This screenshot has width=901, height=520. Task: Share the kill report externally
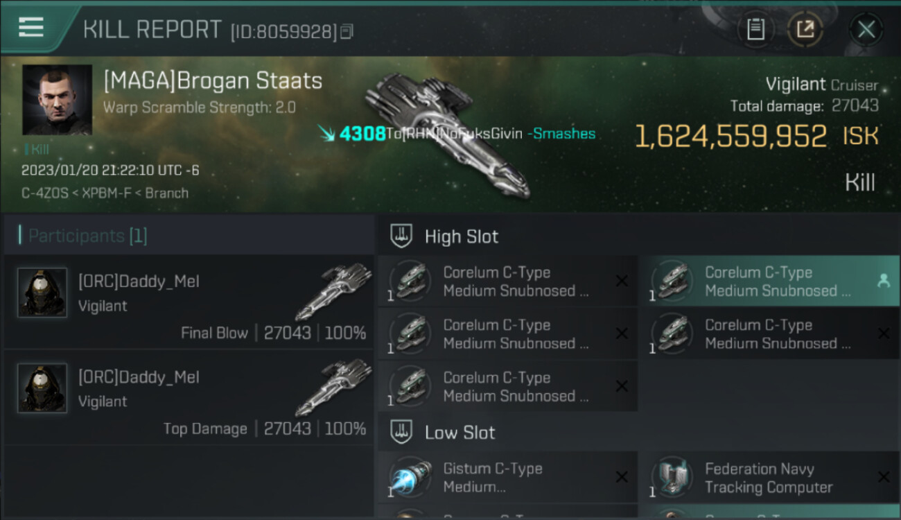805,29
